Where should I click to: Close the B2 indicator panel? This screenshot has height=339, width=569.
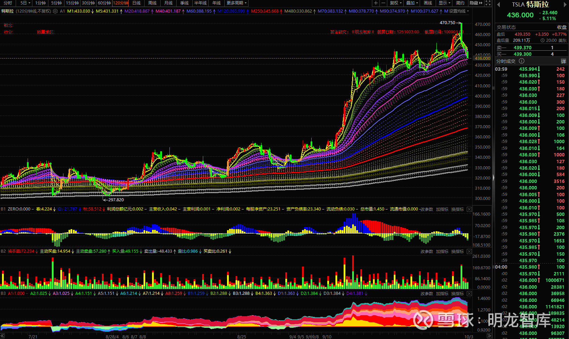click(x=469, y=251)
